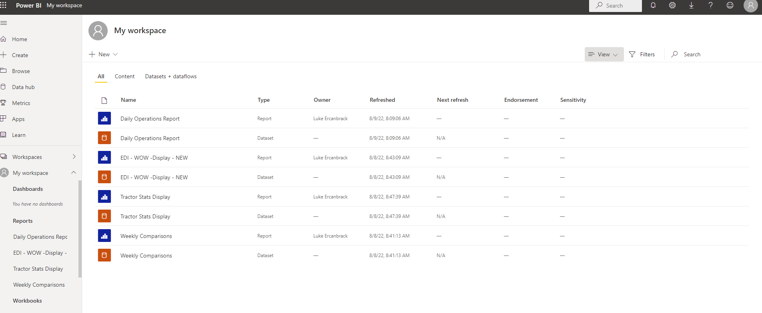Sort by the Refreshed column header
Screen dimensions: 762x313
click(x=382, y=100)
